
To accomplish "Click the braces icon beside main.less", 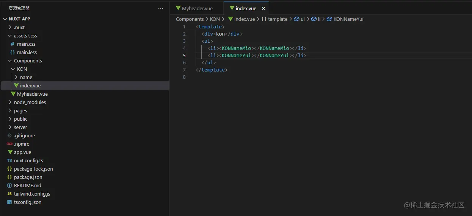I will (13, 52).
